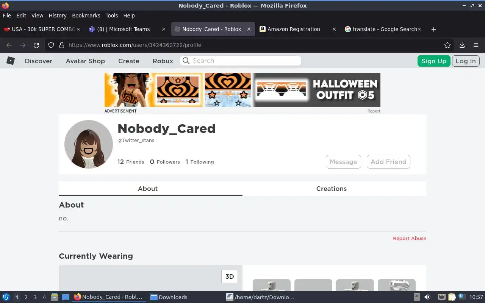Show site security padlock info

(62, 45)
